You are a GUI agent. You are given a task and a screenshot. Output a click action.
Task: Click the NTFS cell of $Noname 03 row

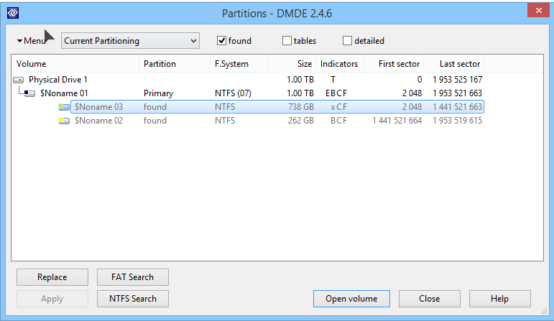click(225, 107)
